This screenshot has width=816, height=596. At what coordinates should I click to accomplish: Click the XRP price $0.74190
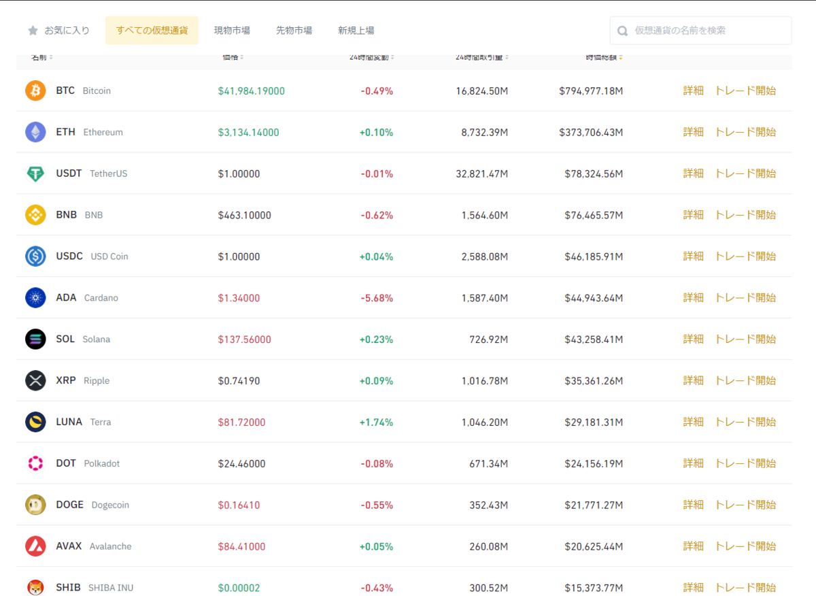tap(239, 381)
